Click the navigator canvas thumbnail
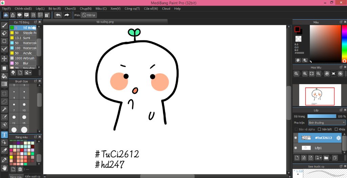Image resolution: width=347 pixels, height=178 pixels. 320,95
